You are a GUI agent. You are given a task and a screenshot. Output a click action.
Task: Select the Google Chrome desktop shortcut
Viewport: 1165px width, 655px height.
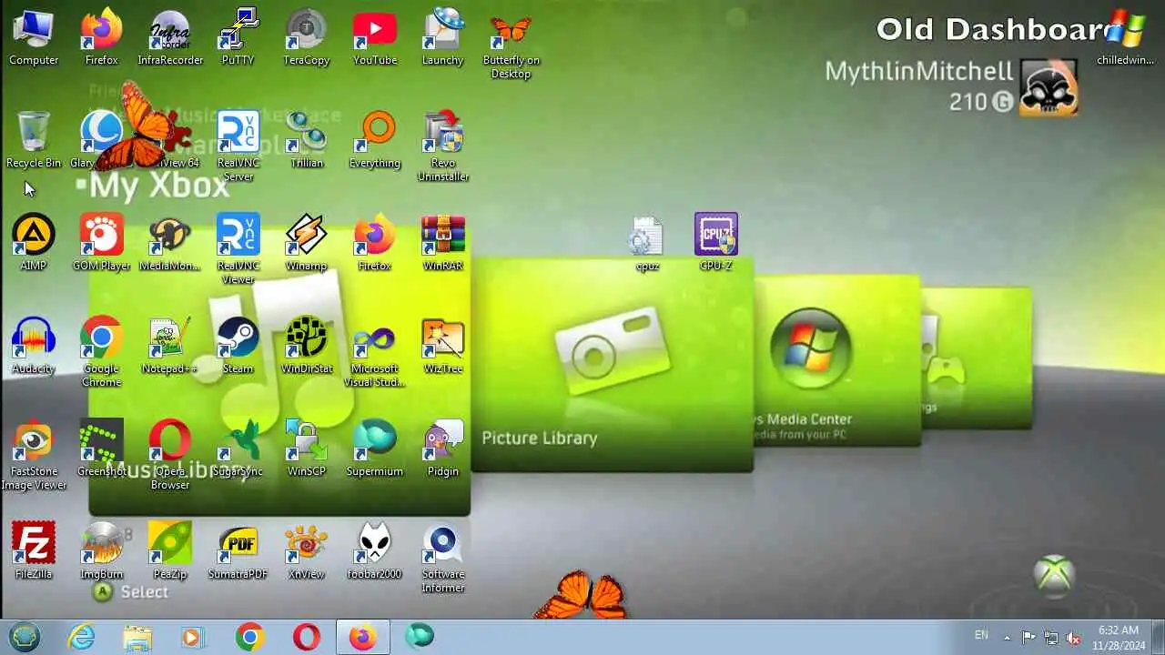(x=101, y=353)
